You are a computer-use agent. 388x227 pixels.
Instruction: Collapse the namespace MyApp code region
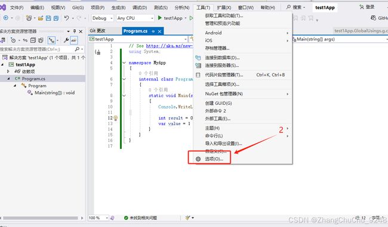(x=124, y=63)
